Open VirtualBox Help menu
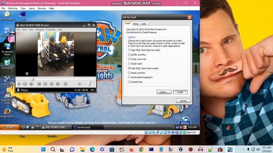 coord(51,8)
